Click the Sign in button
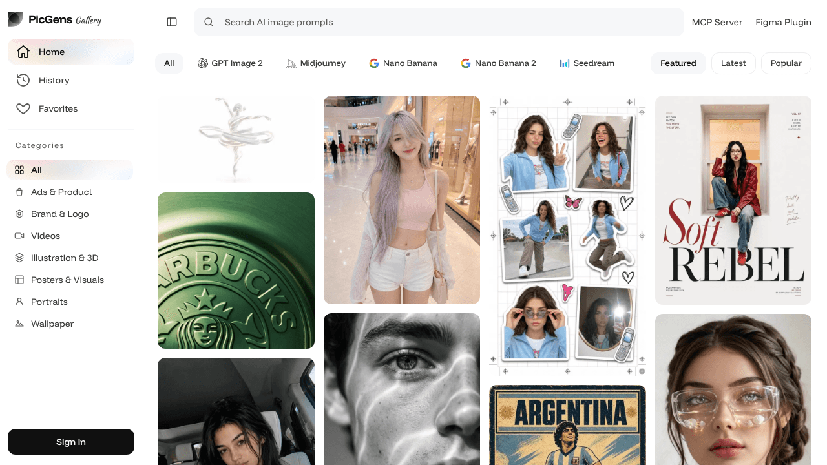 click(x=71, y=442)
